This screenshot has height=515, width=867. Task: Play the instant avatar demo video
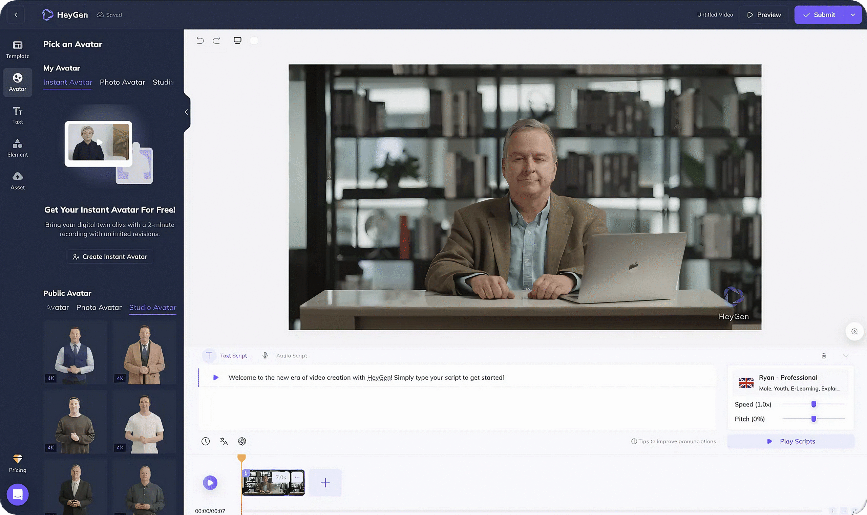tap(99, 142)
